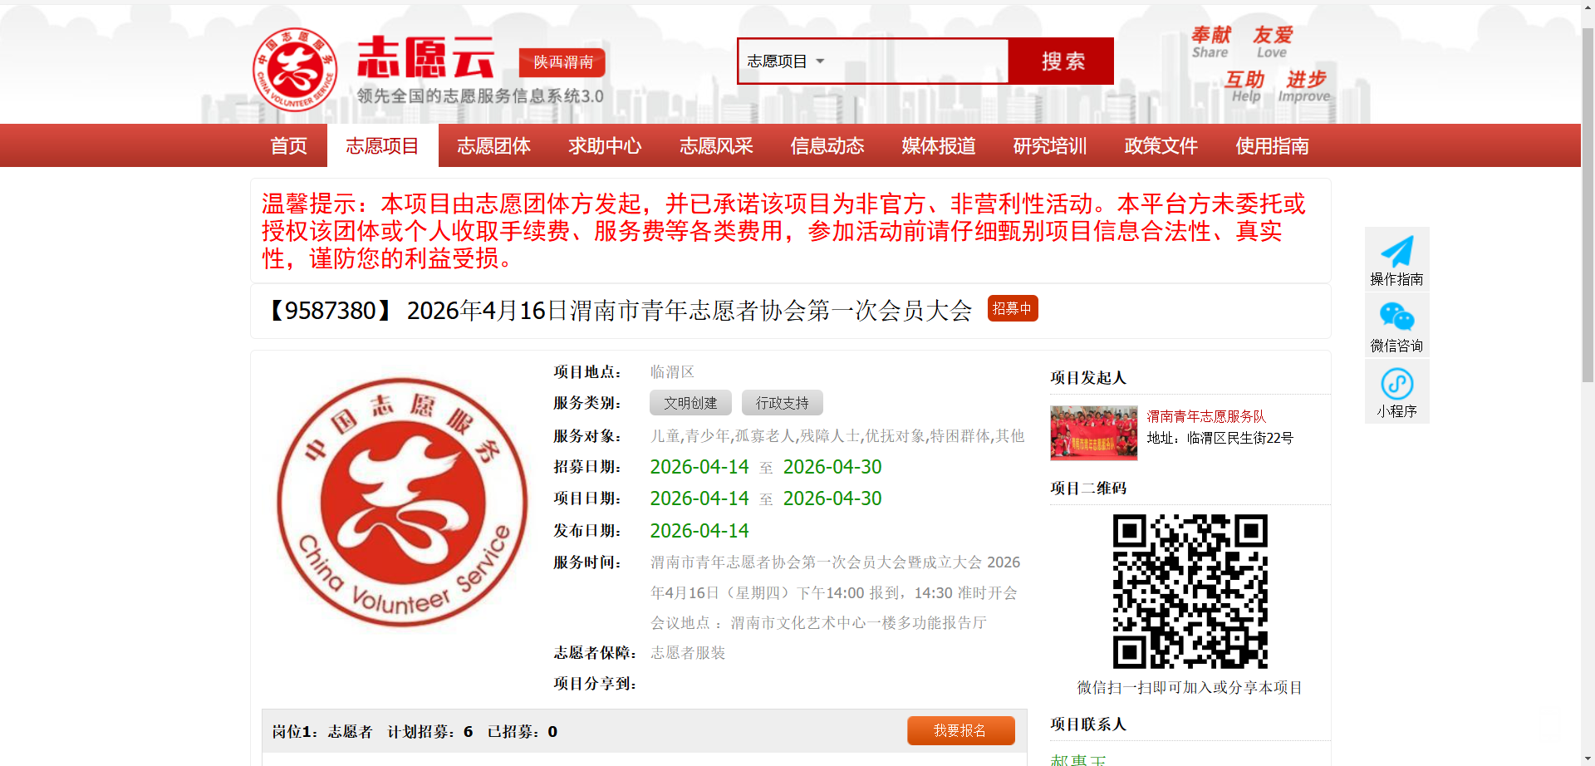1595x766 pixels.
Task: Open the 操作指南 paper plane icon
Action: click(x=1396, y=249)
